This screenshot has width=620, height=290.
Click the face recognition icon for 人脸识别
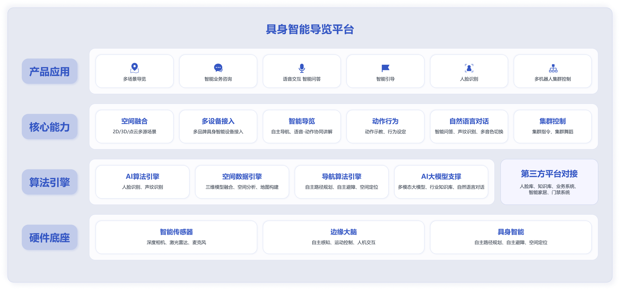click(469, 68)
